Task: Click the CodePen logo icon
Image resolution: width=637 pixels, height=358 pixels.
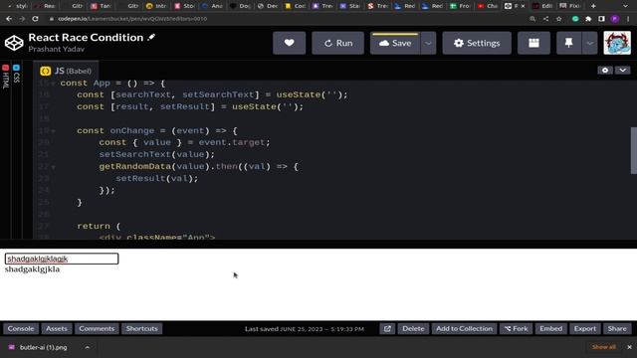Action: pyautogui.click(x=14, y=43)
